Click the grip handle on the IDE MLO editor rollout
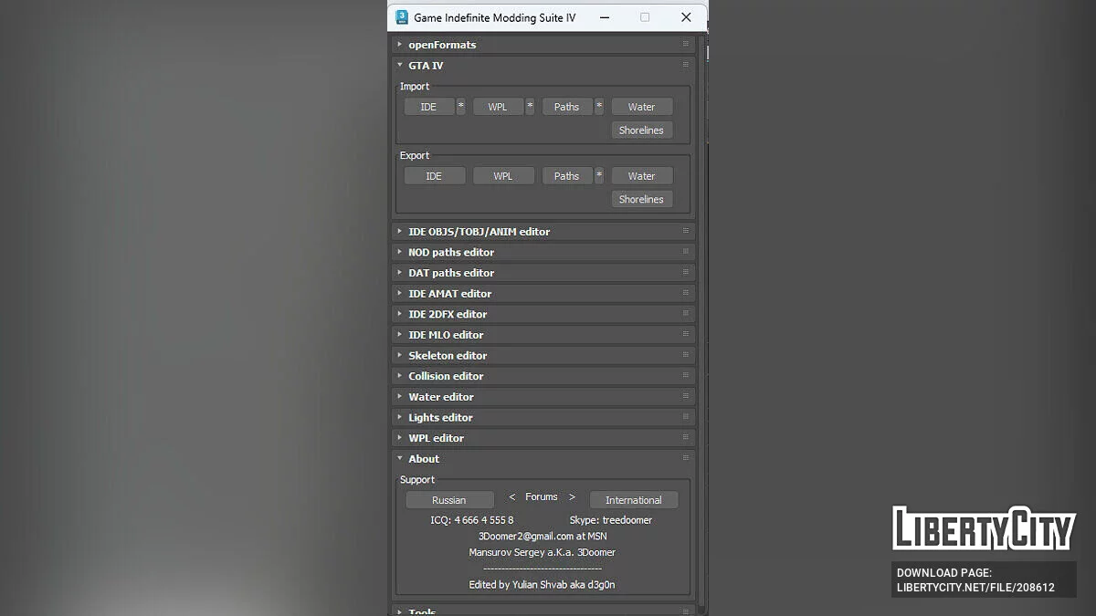Viewport: 1096px width, 616px height. tap(686, 334)
